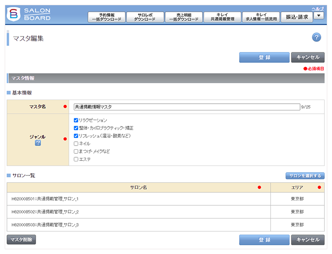332x254 pixels.
Task: Expand the header dropdown arrow button
Action: (x=319, y=15)
